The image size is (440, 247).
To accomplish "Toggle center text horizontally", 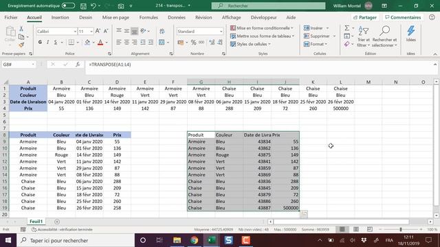I will (x=126, y=43).
